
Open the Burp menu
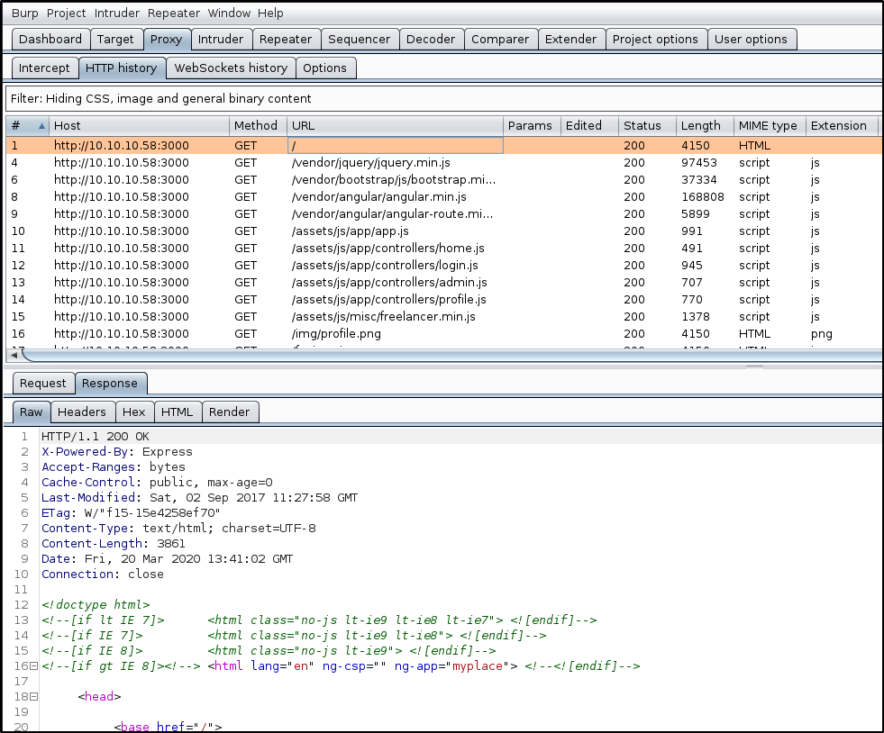point(24,14)
